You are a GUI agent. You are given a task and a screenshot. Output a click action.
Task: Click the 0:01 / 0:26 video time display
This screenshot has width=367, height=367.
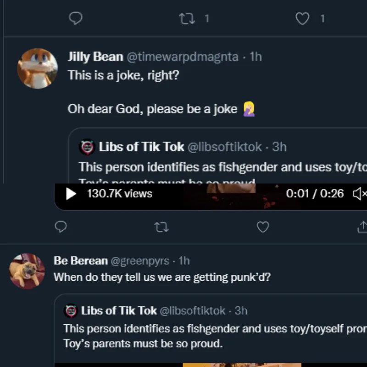(315, 194)
